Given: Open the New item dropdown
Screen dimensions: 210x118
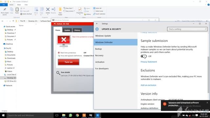Looking at the screenshot, I should coord(69,8).
